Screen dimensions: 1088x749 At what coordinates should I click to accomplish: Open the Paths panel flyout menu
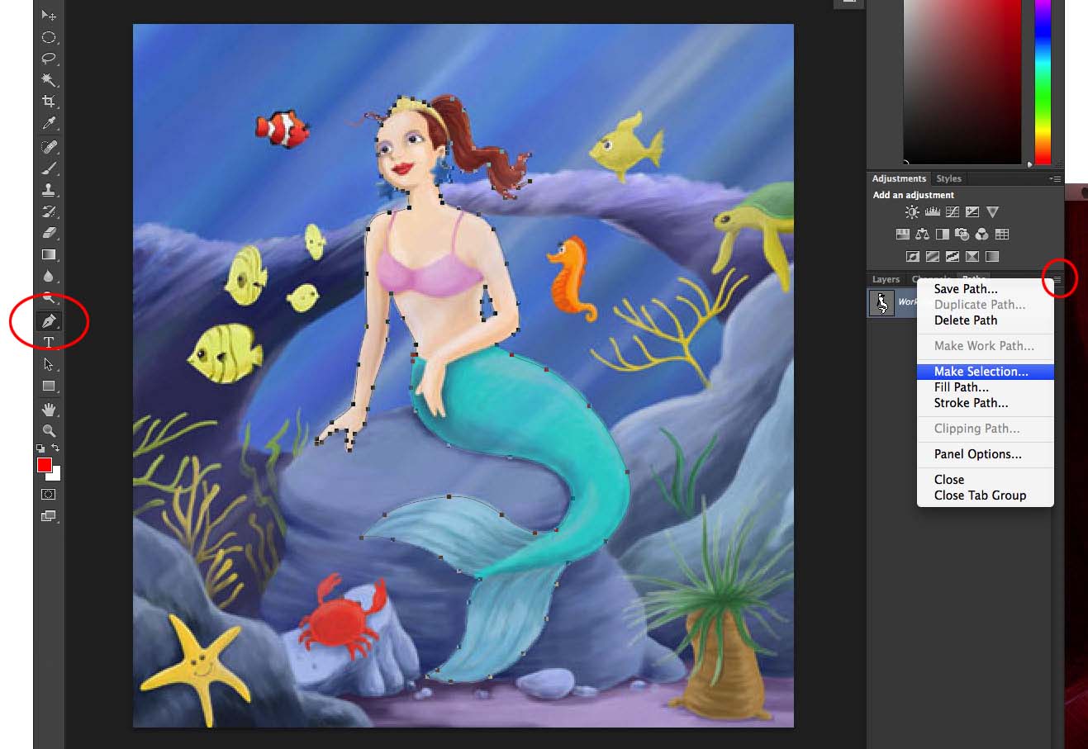coord(1057,279)
